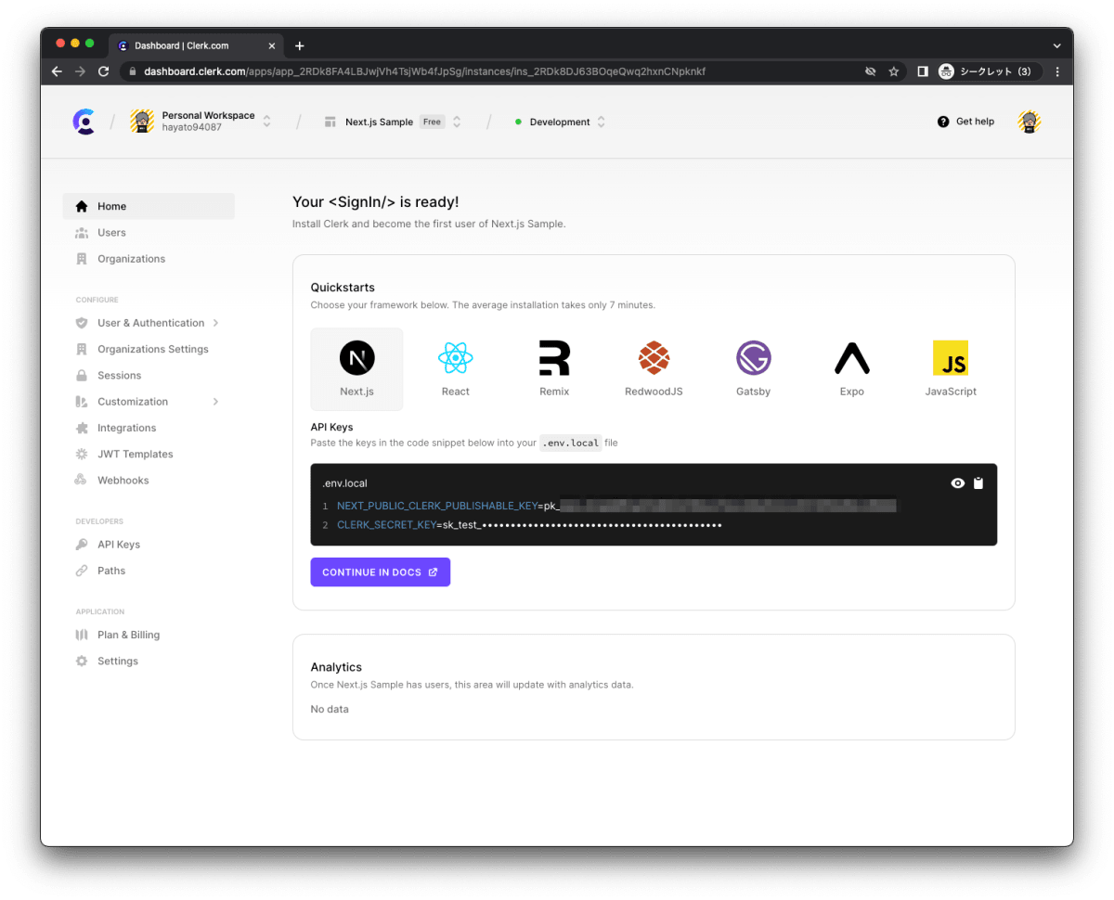Click the Paths link icon
This screenshot has width=1114, height=900.
pos(82,571)
